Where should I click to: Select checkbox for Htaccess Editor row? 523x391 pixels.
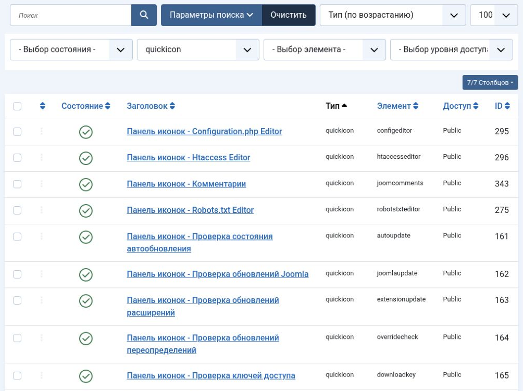point(17,157)
